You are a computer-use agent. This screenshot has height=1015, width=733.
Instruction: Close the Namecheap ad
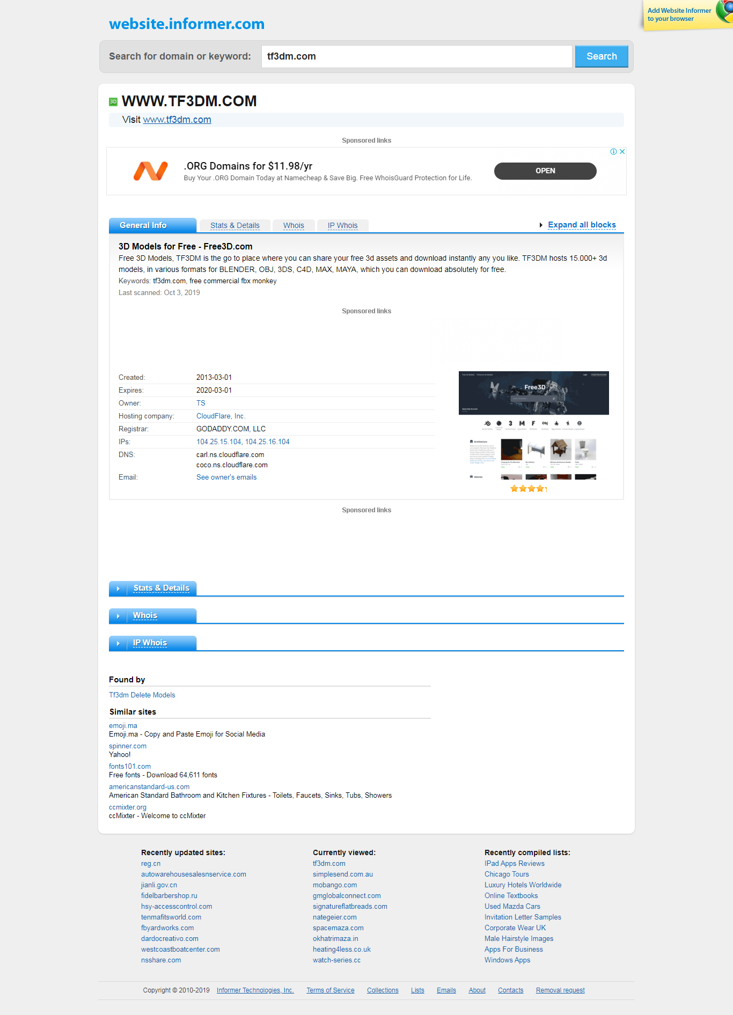622,152
